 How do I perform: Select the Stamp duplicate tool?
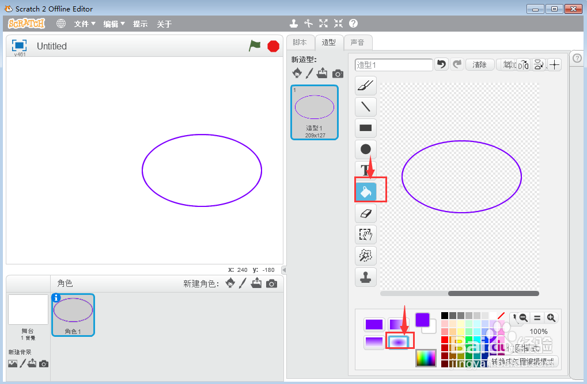click(x=365, y=277)
